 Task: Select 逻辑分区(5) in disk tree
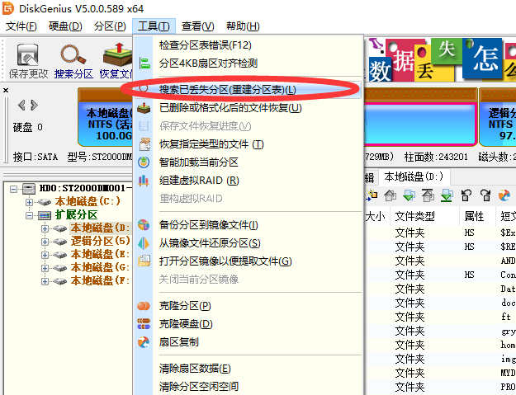pos(101,242)
